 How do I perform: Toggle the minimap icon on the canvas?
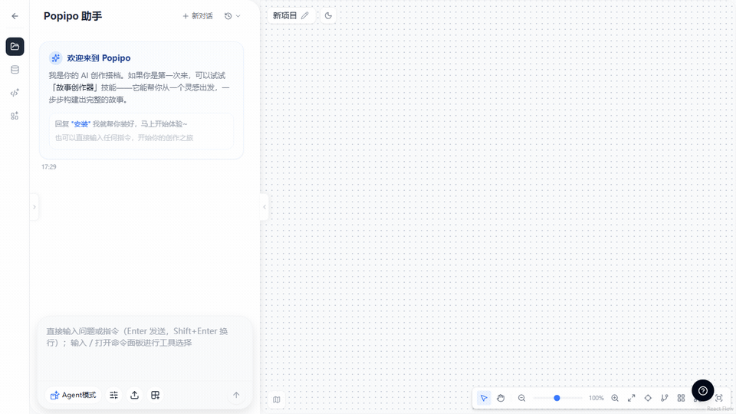click(x=277, y=399)
